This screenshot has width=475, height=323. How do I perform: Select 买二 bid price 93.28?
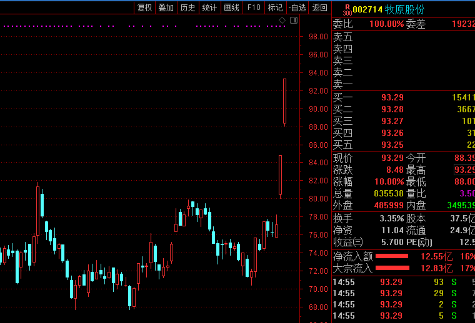point(392,109)
